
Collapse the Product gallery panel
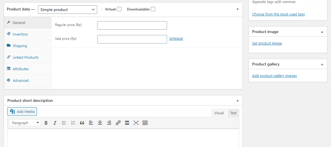point(322,64)
